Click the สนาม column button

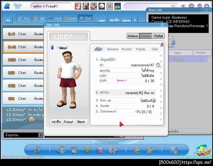coord(127,20)
